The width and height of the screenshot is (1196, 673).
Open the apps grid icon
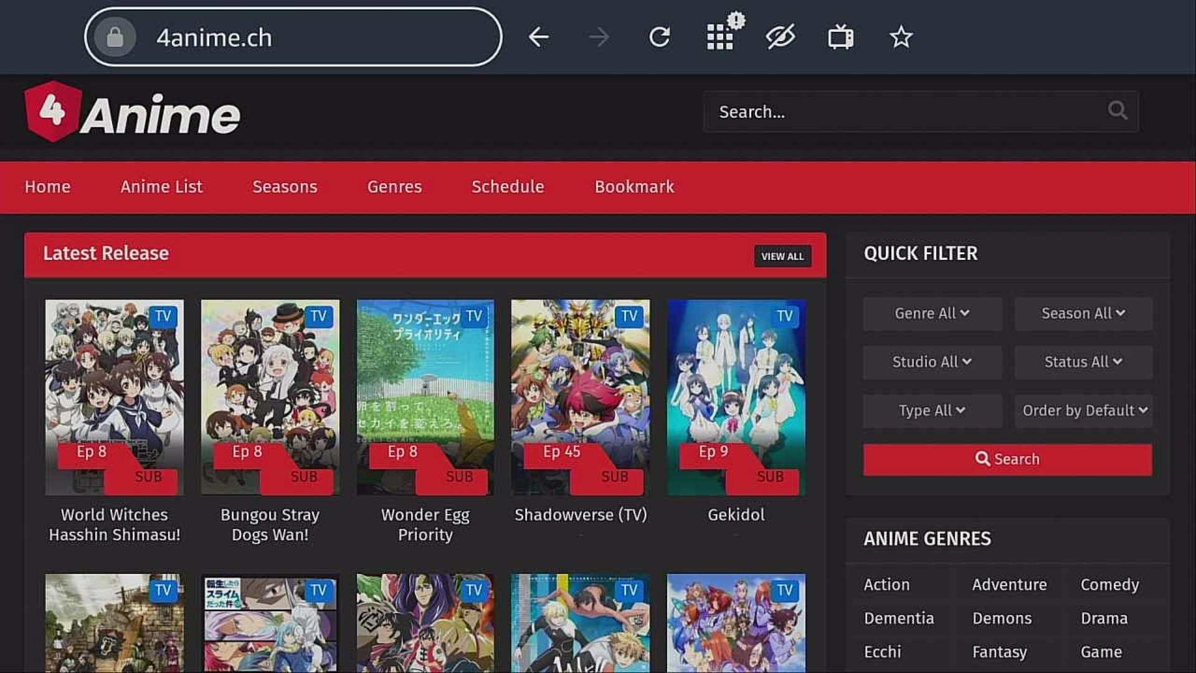point(721,36)
